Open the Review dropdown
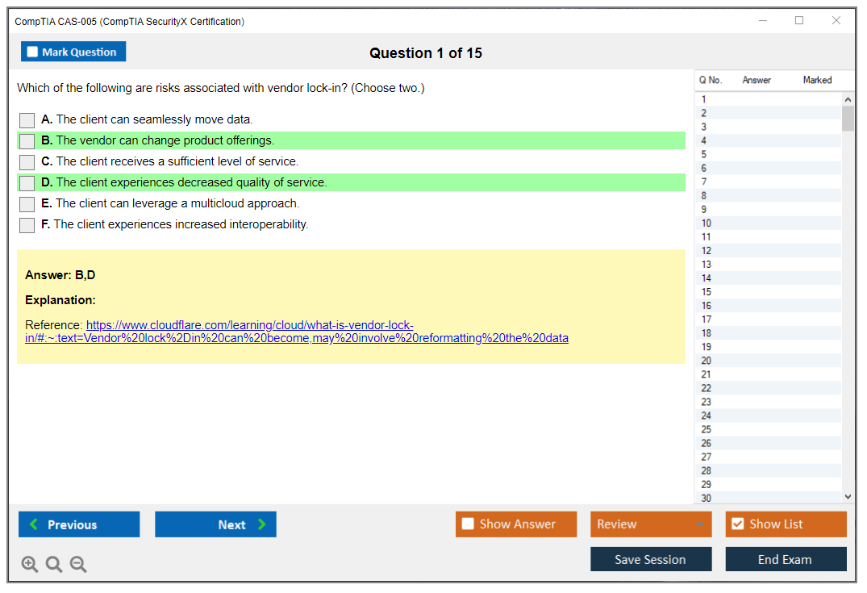867x593 pixels. pyautogui.click(x=650, y=524)
